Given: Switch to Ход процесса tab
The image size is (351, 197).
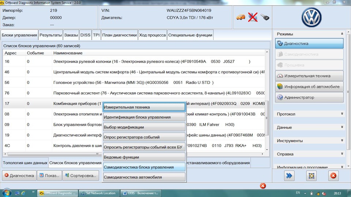Looking at the screenshot, I should point(152,35).
